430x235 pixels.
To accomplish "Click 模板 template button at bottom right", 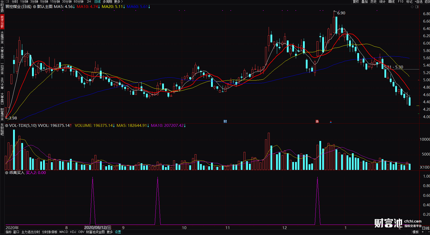I will pos(416,232).
